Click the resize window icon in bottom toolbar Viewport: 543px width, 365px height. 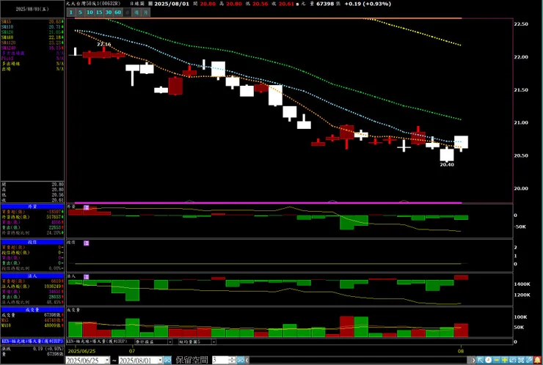click(513, 361)
